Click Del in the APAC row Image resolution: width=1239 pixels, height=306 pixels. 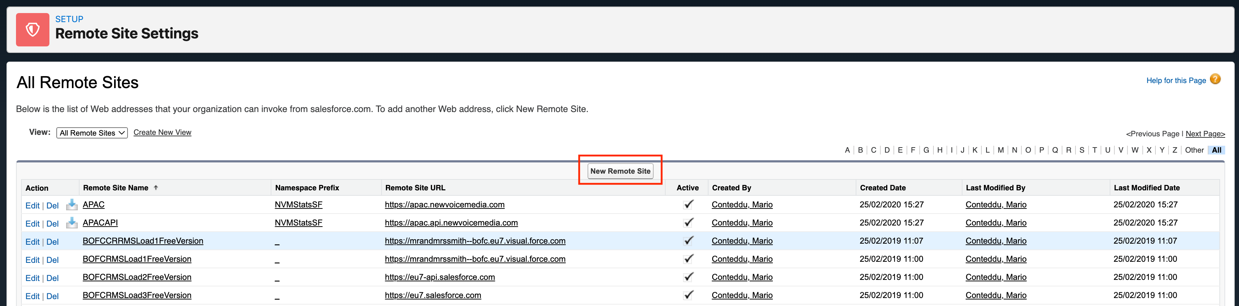pos(52,206)
